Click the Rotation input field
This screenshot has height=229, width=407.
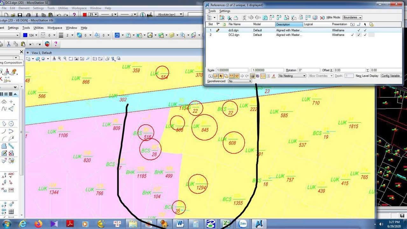309,70
